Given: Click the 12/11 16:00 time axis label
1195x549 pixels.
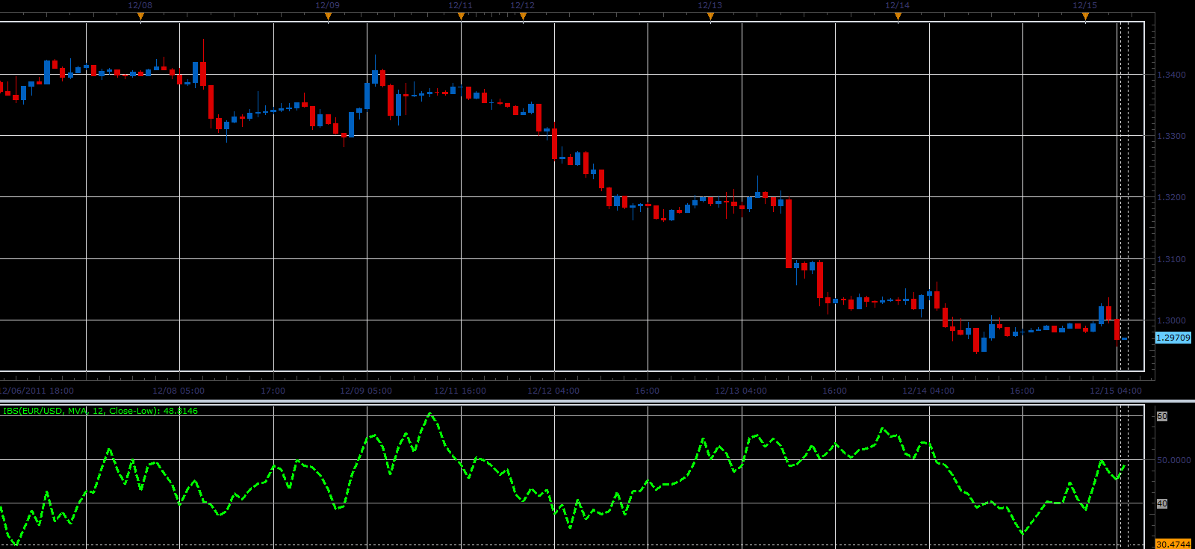Looking at the screenshot, I should 460,391.
